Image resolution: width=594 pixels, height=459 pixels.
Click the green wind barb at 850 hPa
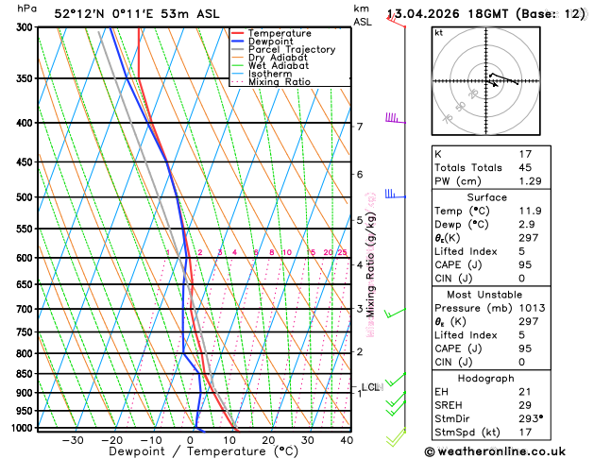tap(395, 380)
